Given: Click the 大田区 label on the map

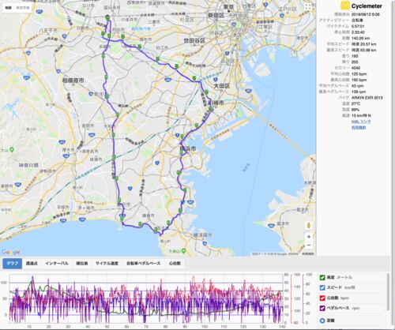Looking at the screenshot, I should (221, 86).
